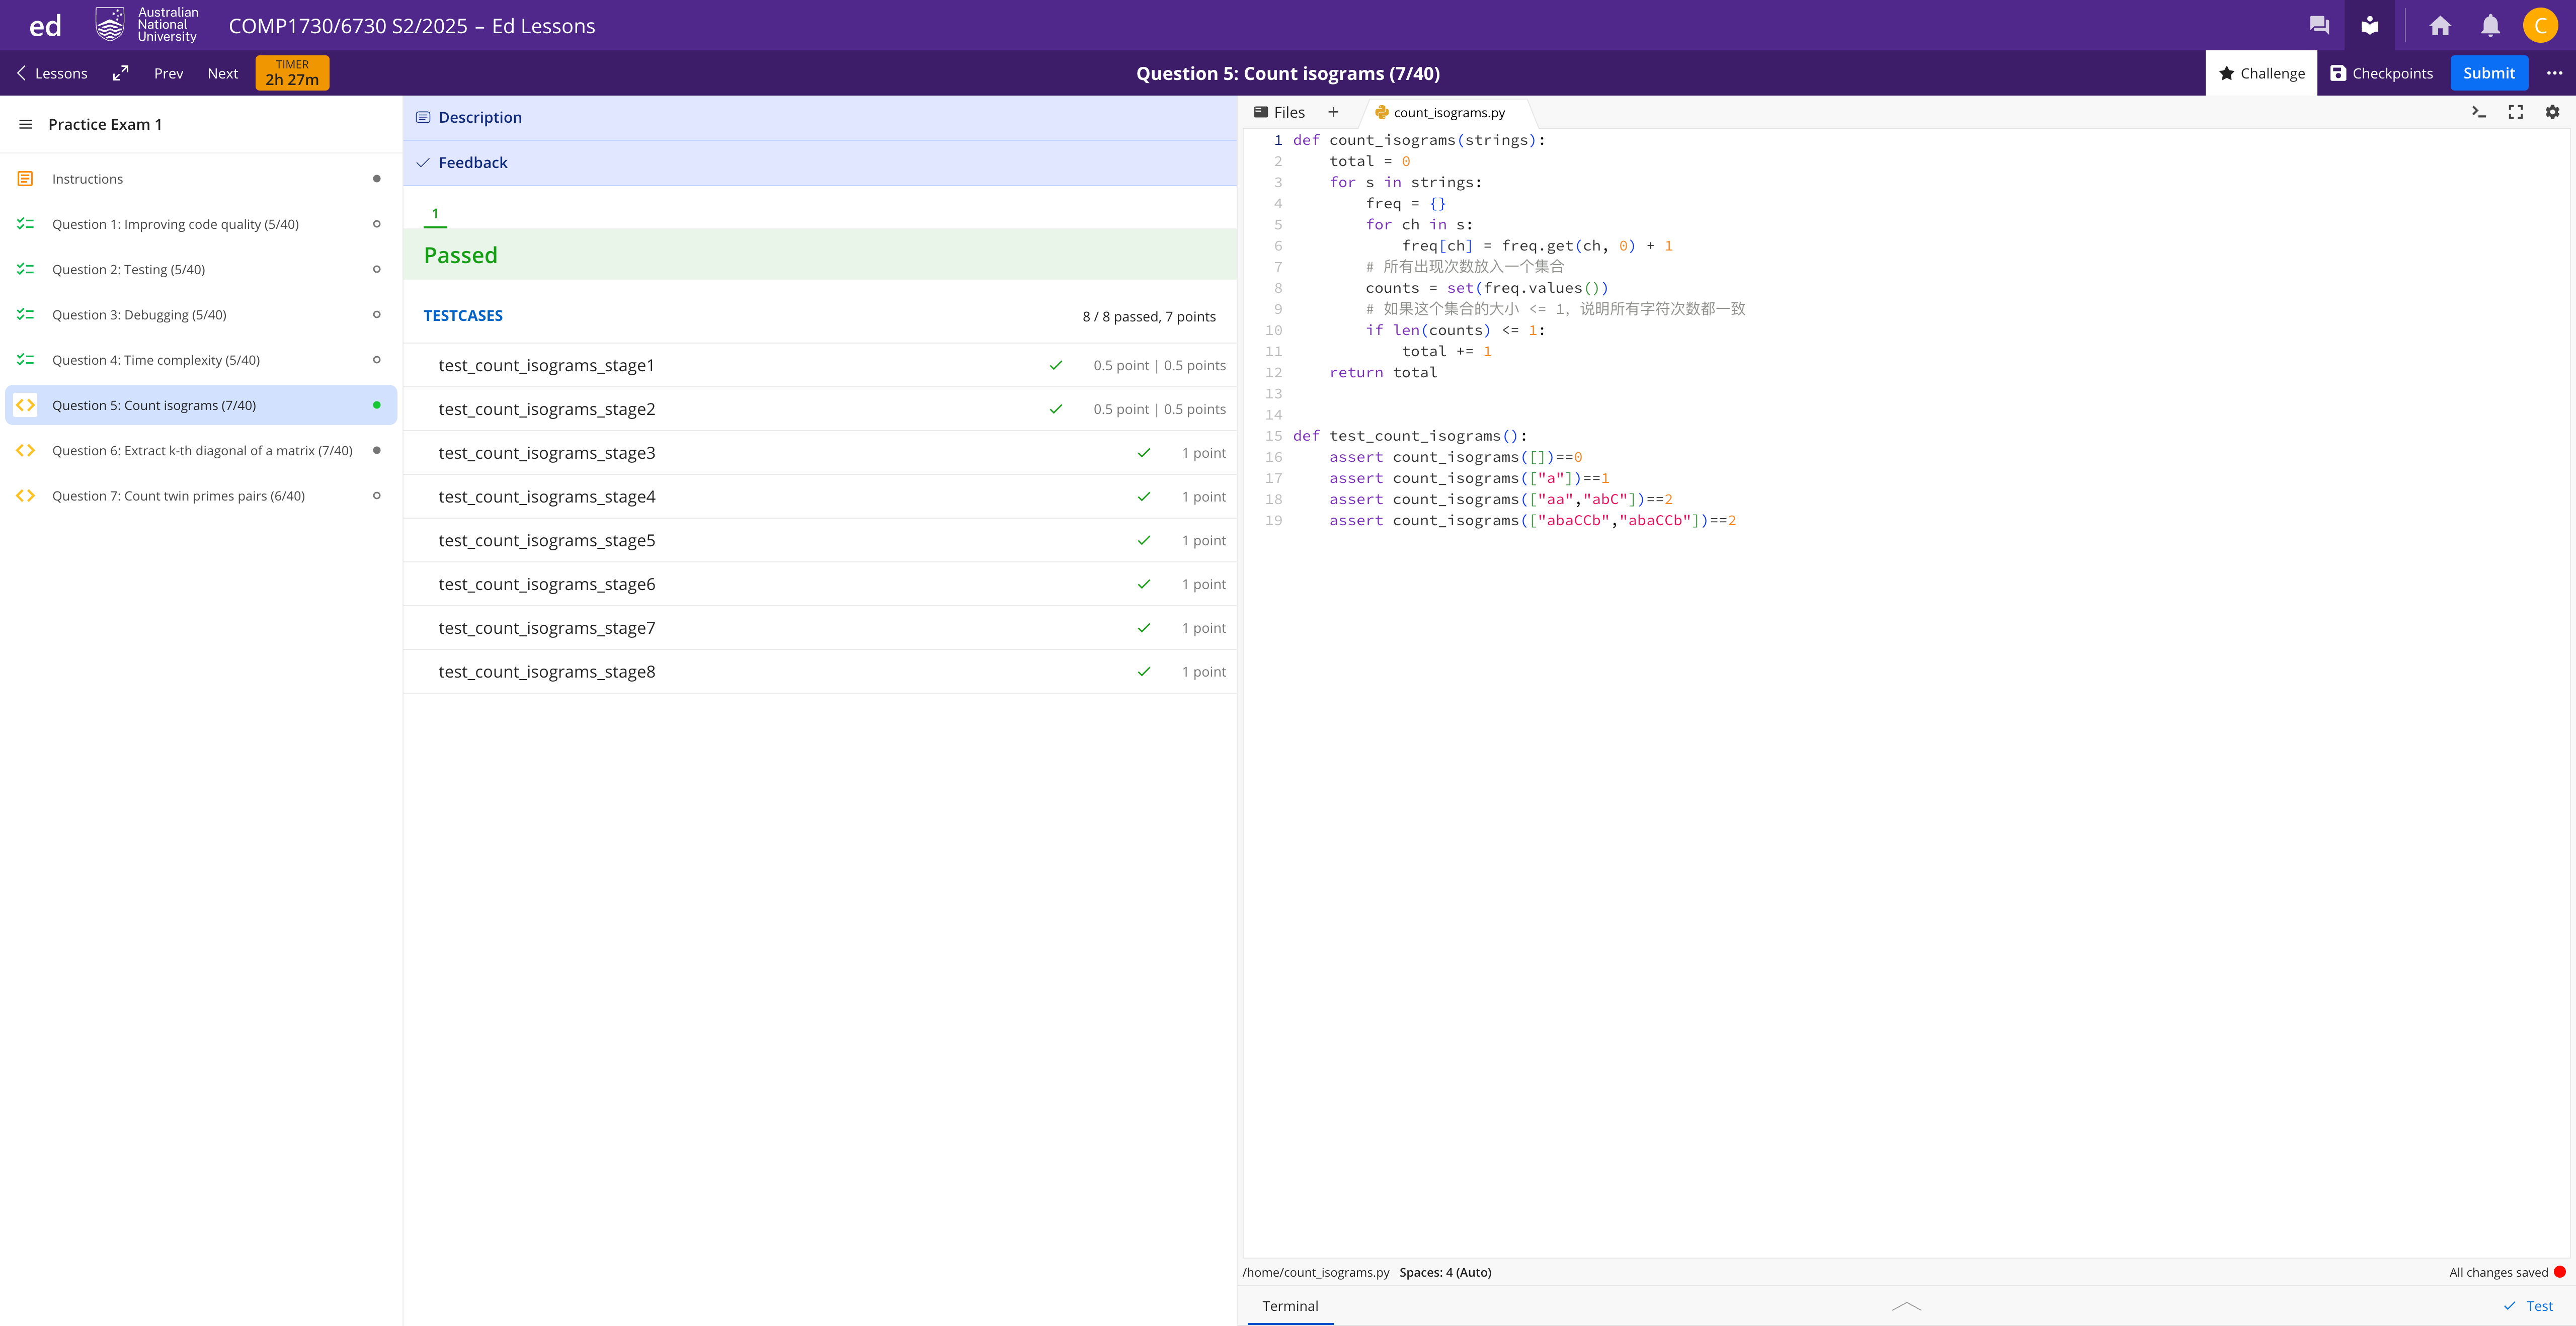
Task: Click Question 1 checklist icon
Action: (26, 224)
